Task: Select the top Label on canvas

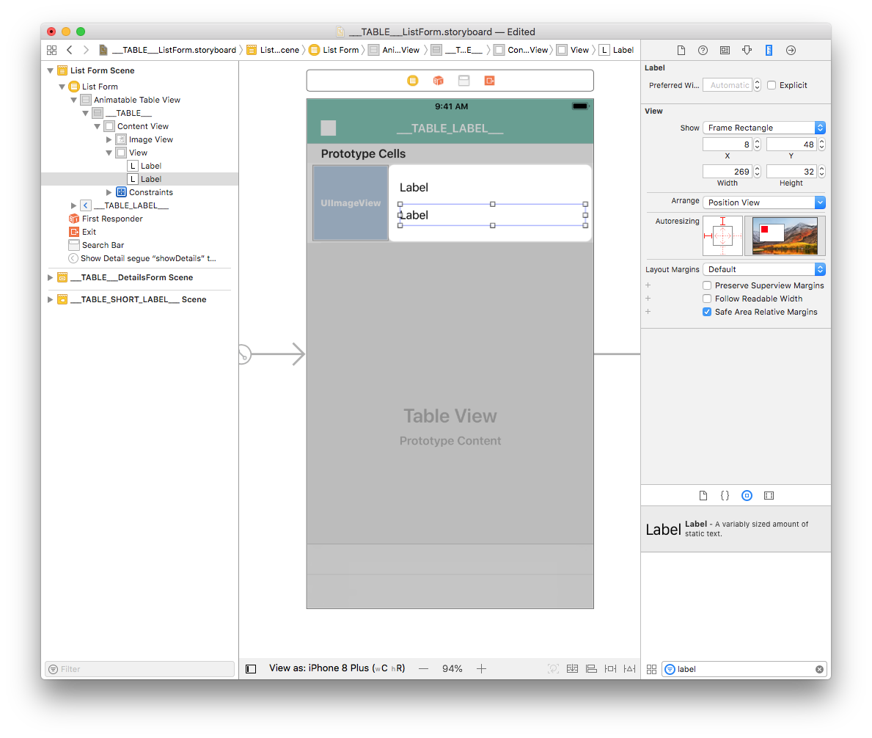Action: [x=414, y=187]
